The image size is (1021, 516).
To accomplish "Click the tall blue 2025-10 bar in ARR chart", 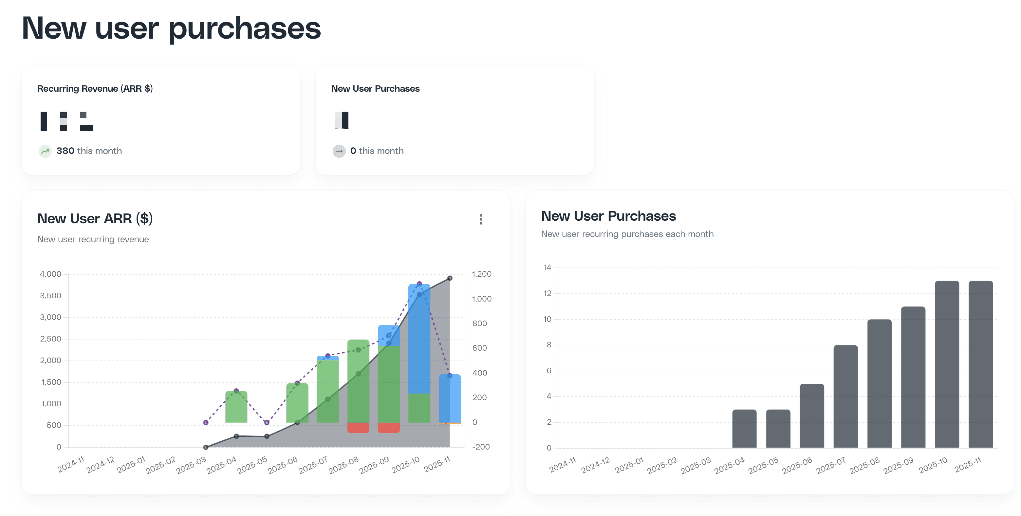I will tap(419, 341).
